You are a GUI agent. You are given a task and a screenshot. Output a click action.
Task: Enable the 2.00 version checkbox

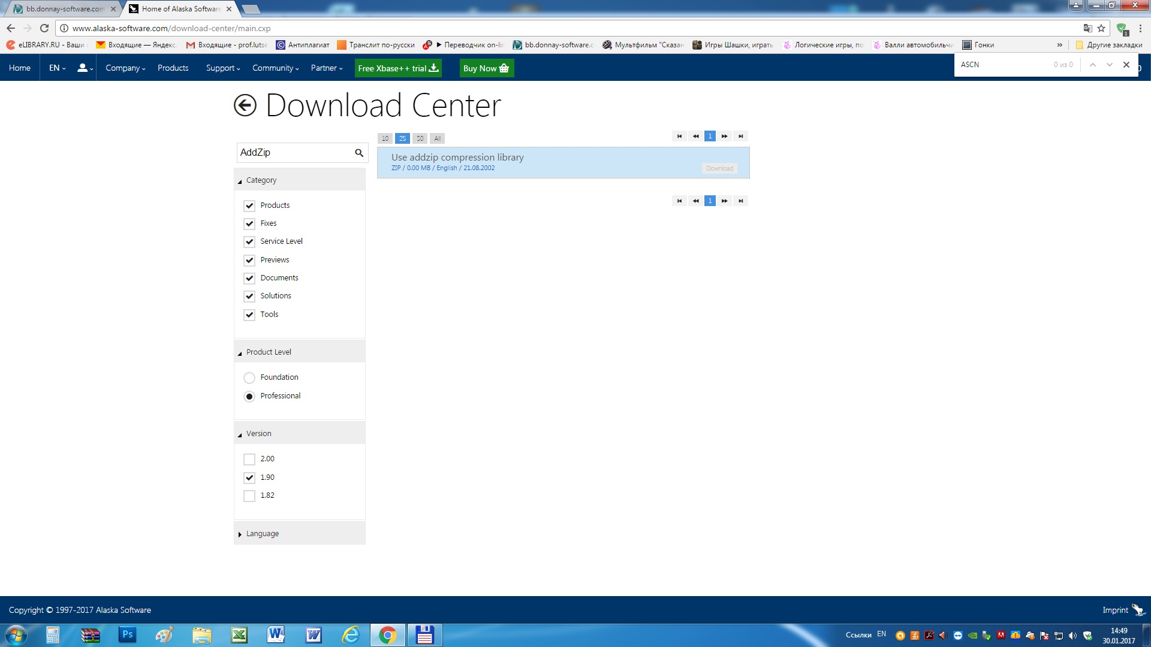tap(249, 459)
